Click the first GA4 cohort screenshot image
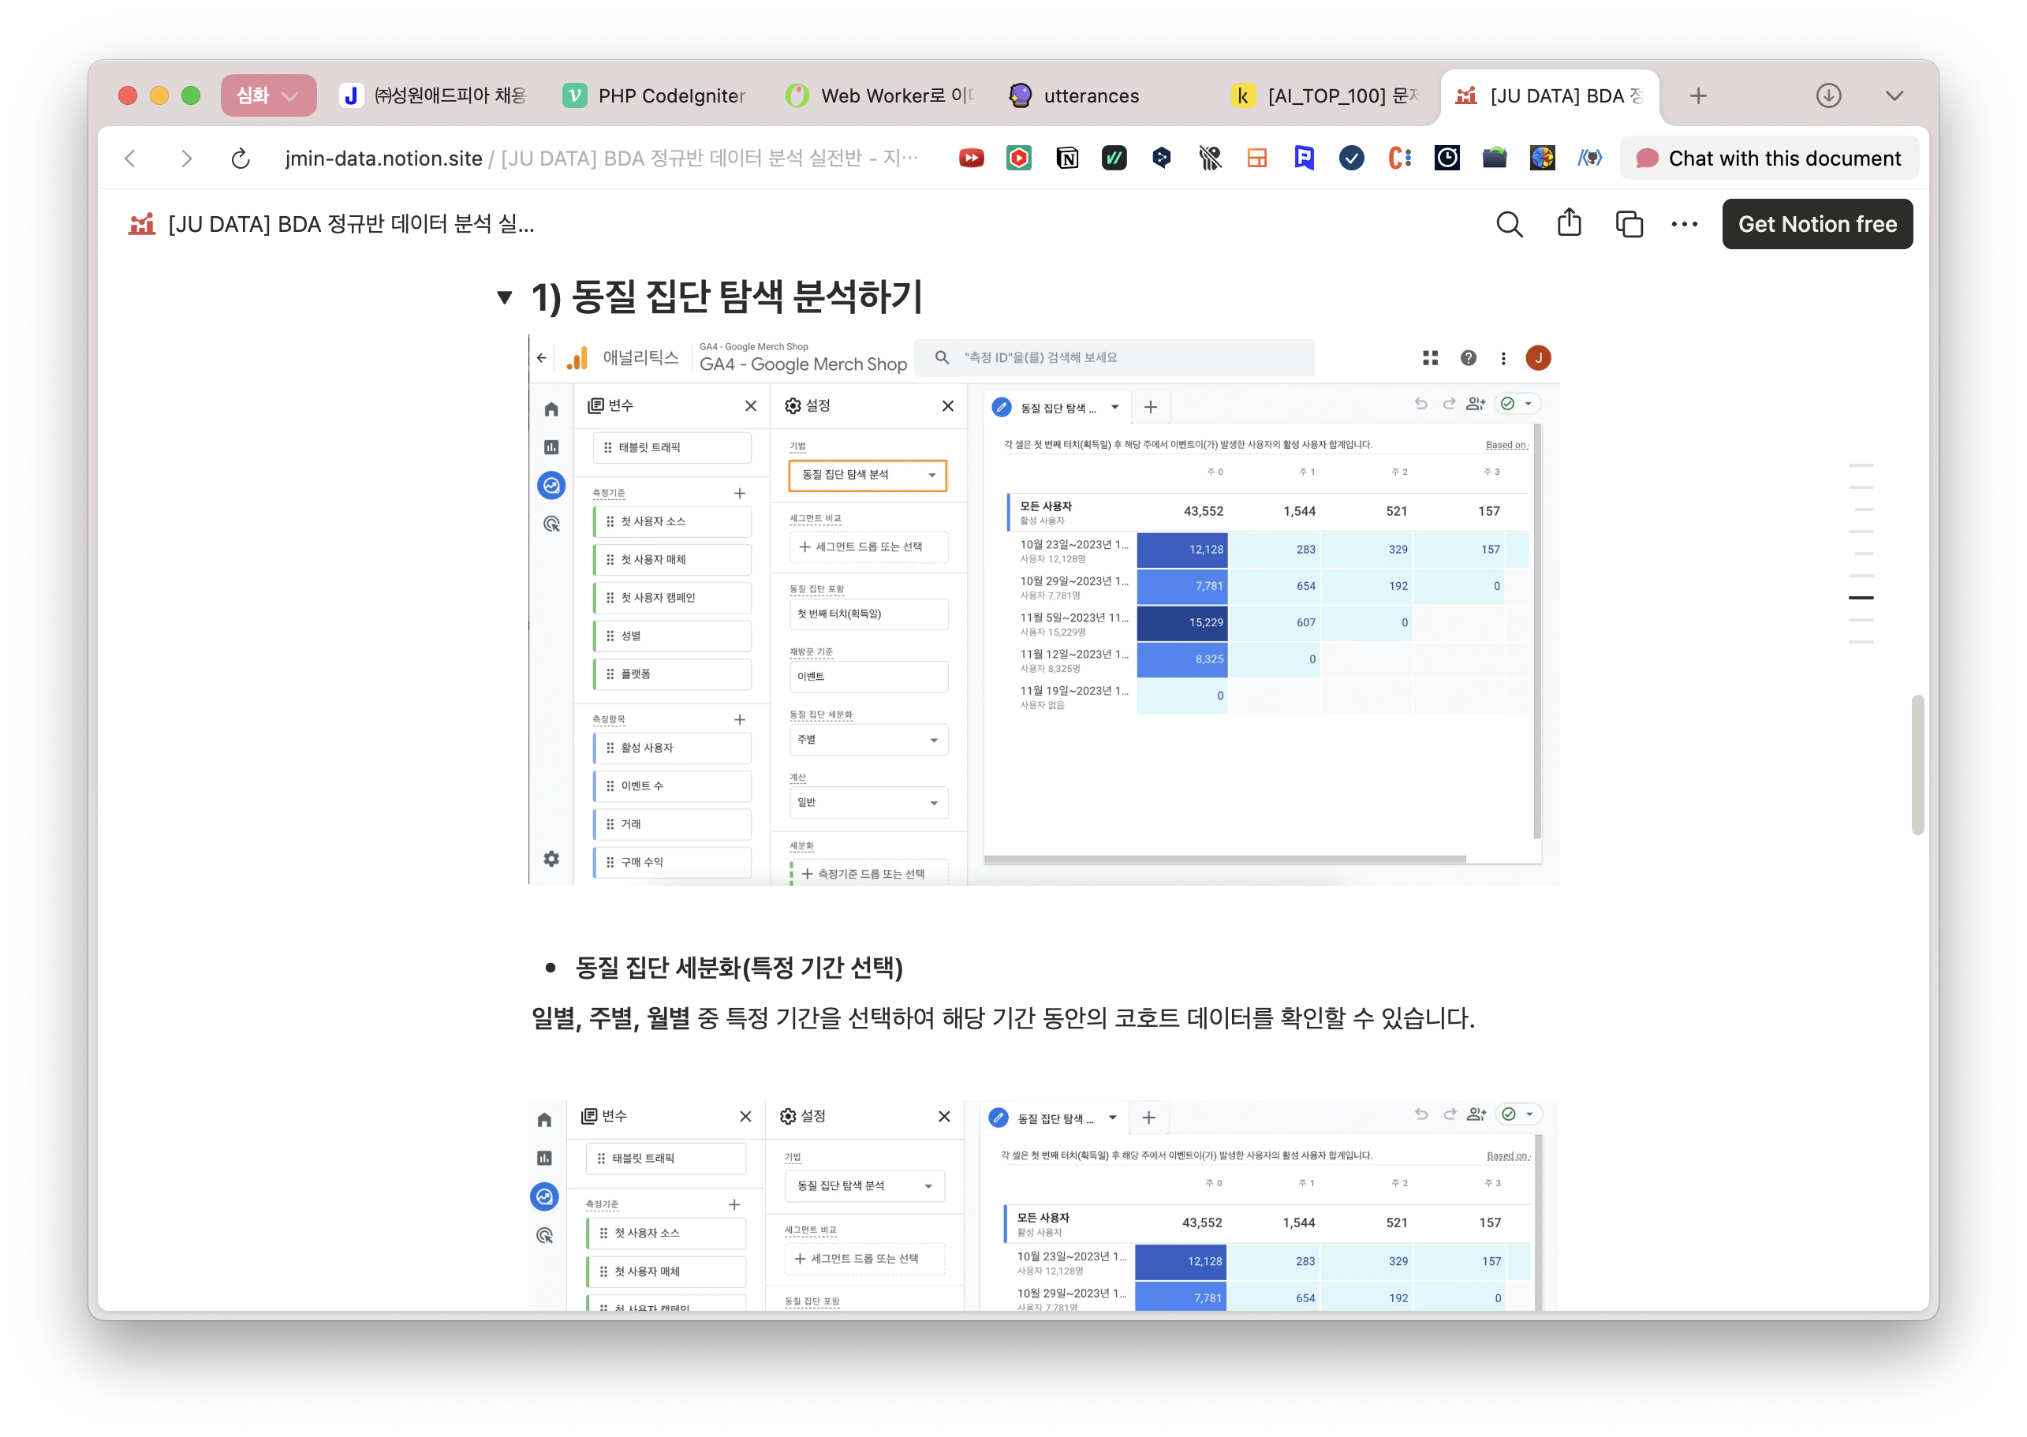2027x1437 pixels. (1044, 610)
